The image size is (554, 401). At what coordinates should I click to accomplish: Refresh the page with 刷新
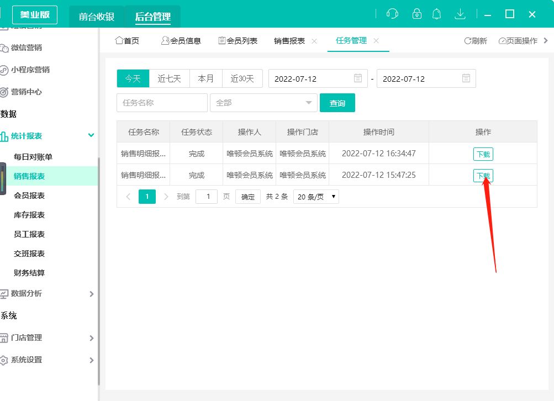click(x=476, y=41)
